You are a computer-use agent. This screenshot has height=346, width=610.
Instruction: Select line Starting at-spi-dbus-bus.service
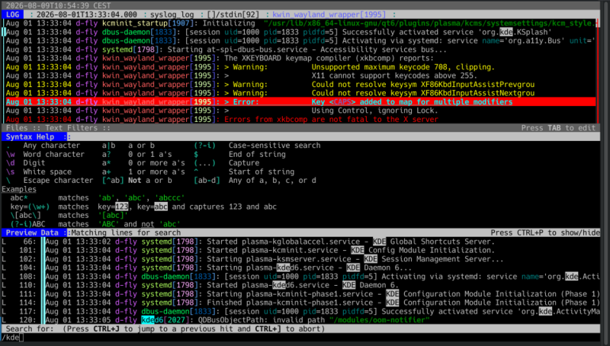300,50
